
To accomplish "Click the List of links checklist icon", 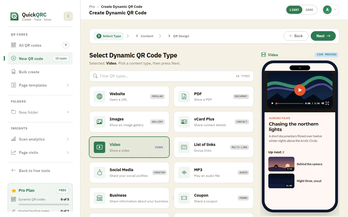I will coord(184,147).
